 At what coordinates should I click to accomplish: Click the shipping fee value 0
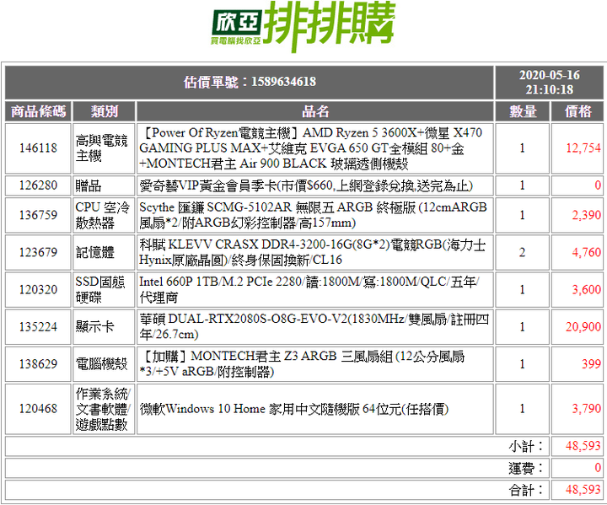(598, 468)
